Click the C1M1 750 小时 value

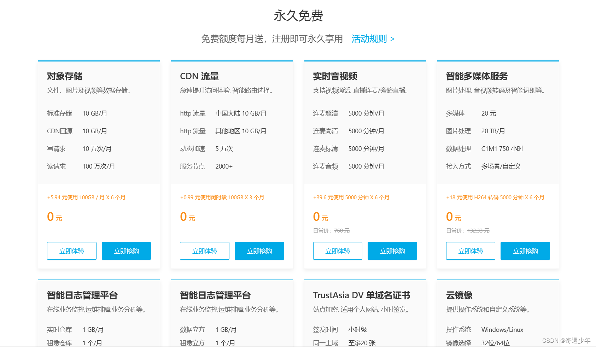pyautogui.click(x=502, y=149)
